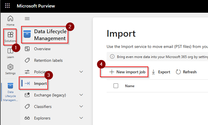The width and height of the screenshot is (208, 125).
Task: Select Import in the navigation
Action: (40, 83)
